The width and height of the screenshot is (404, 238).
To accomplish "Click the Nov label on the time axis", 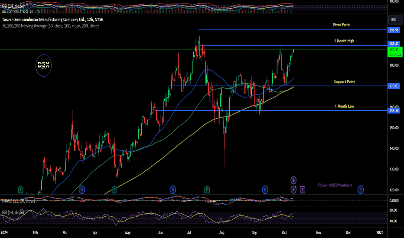I will coord(319,233).
